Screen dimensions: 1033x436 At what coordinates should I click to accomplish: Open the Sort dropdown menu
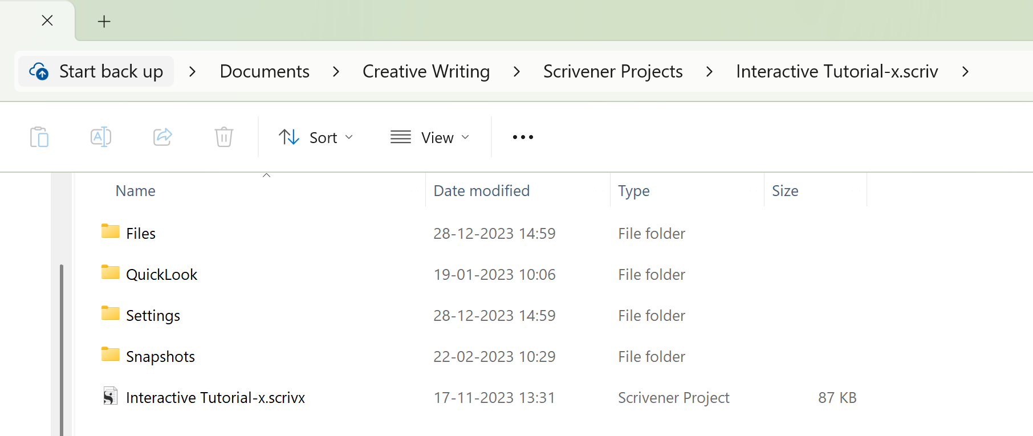point(316,137)
